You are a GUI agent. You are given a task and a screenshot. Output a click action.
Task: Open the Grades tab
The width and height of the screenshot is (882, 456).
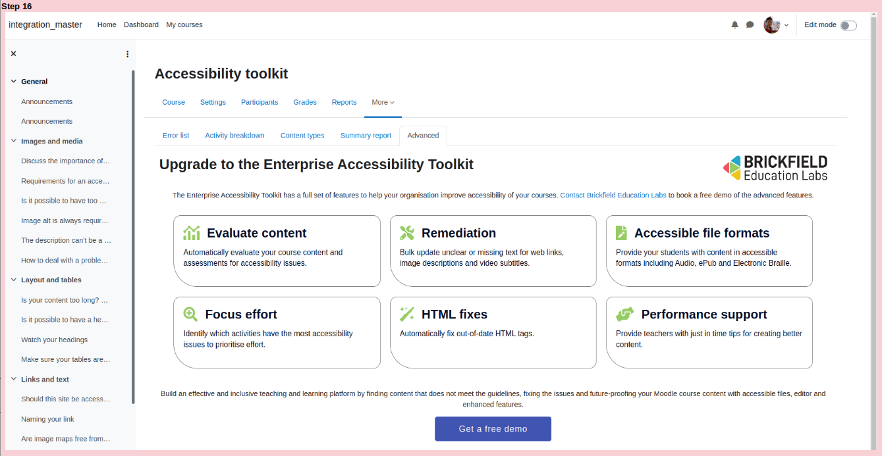305,102
